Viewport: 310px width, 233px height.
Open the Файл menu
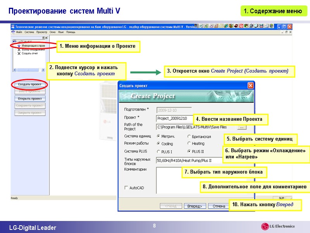[x=19, y=32]
